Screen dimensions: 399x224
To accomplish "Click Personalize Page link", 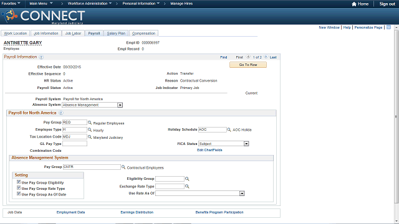I will tap(368, 27).
